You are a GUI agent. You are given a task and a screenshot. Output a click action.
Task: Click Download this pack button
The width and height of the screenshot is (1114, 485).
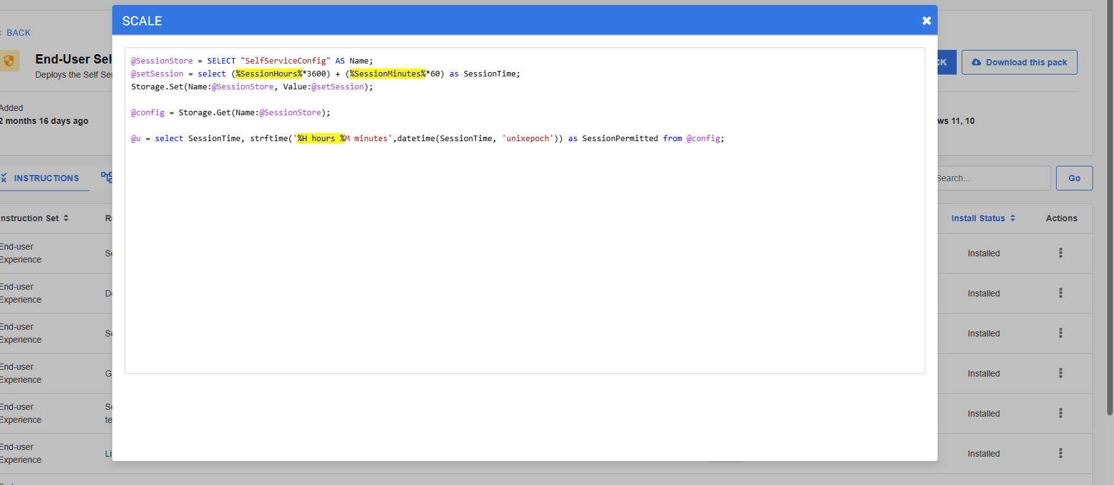(x=1019, y=62)
